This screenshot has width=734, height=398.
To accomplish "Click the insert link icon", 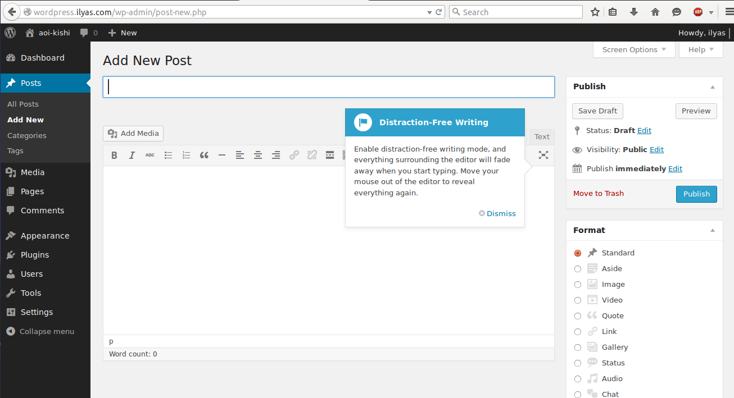I will pyautogui.click(x=294, y=155).
